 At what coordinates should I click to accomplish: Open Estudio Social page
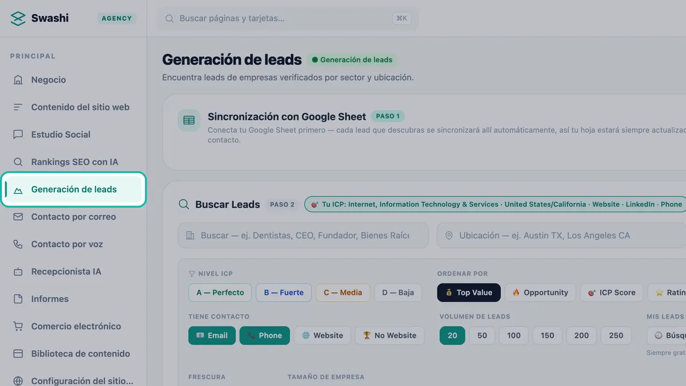73,134
